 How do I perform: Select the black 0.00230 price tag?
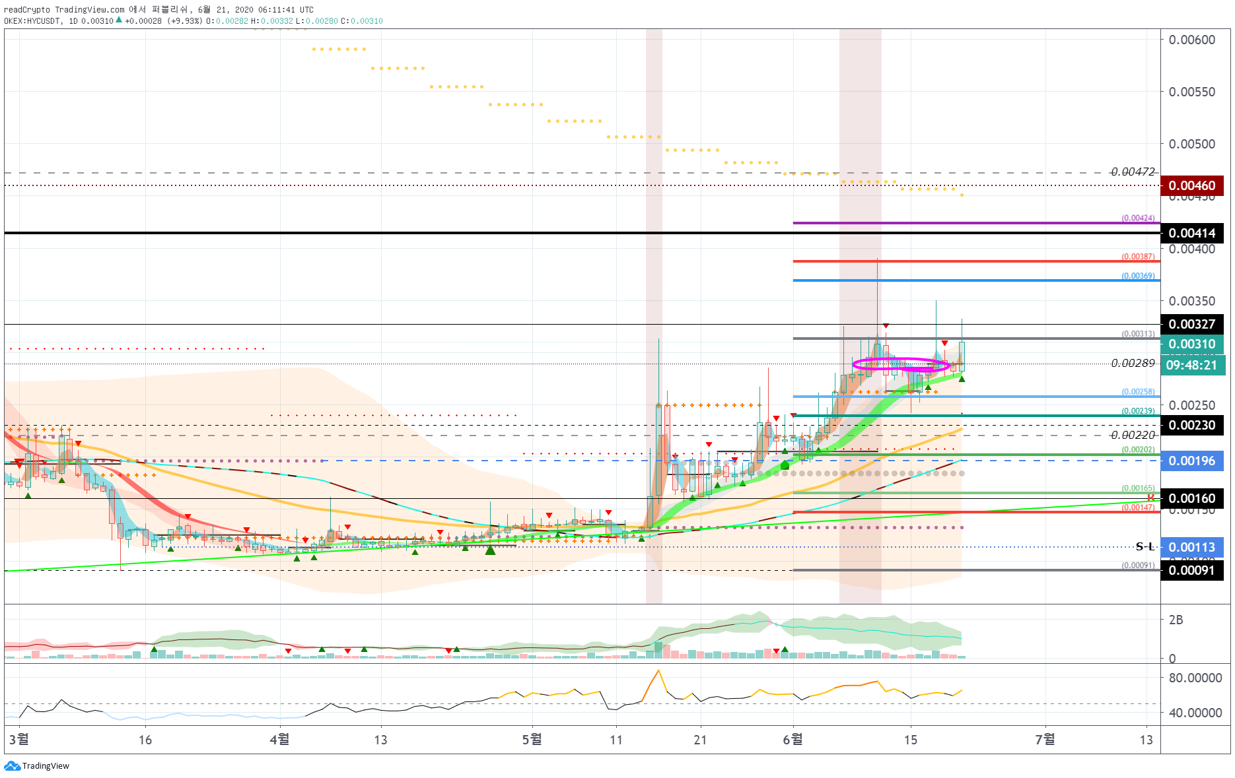coord(1192,425)
